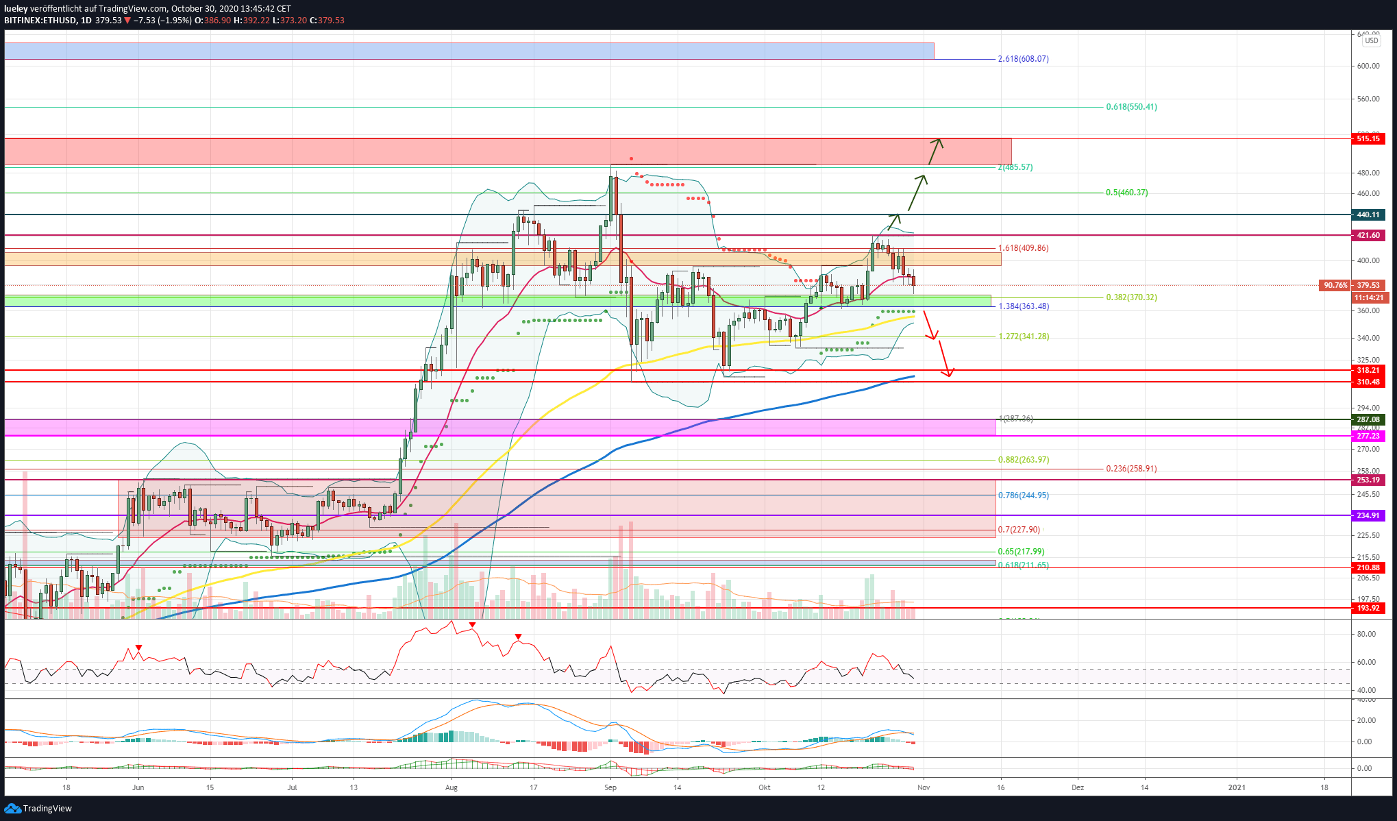The height and width of the screenshot is (821, 1397).
Task: Select the 193.92 red price label
Action: (1368, 608)
